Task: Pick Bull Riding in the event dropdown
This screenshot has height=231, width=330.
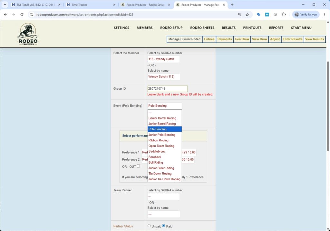Action: click(x=156, y=163)
